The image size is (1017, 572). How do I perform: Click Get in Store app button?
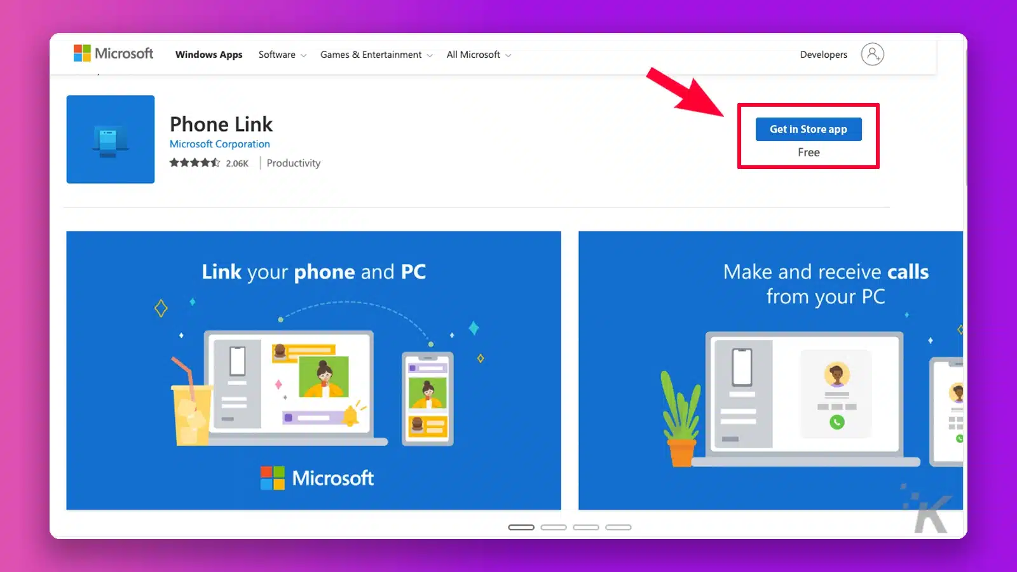(x=809, y=129)
